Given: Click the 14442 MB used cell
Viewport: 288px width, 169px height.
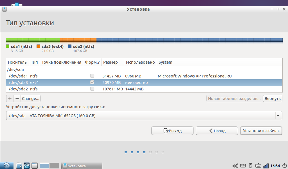Looking at the screenshot, I should tap(134, 89).
